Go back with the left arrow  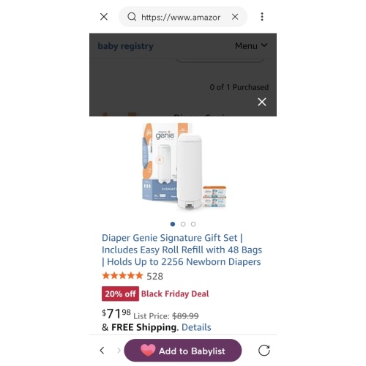pos(102,351)
